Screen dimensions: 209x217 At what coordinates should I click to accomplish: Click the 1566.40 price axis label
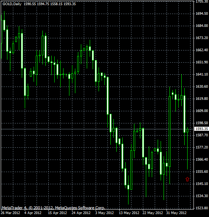point(202,160)
